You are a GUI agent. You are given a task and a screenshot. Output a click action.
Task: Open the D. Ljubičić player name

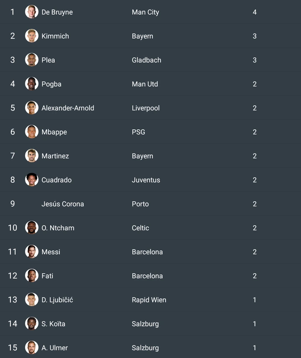(57, 300)
